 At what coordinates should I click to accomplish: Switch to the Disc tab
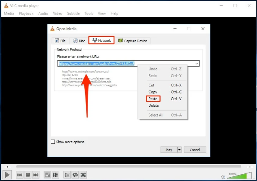79,41
